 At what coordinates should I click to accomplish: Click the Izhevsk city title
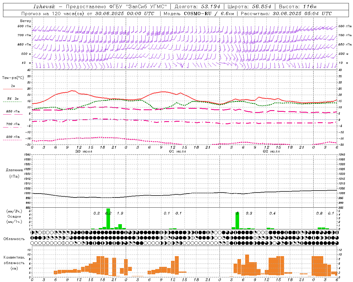point(44,7)
